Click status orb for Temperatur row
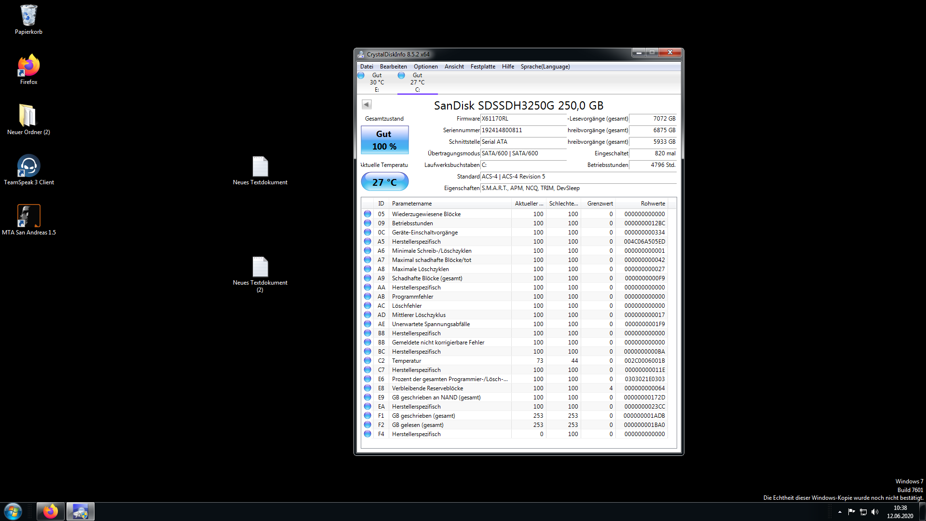This screenshot has width=926, height=521. pyautogui.click(x=368, y=360)
